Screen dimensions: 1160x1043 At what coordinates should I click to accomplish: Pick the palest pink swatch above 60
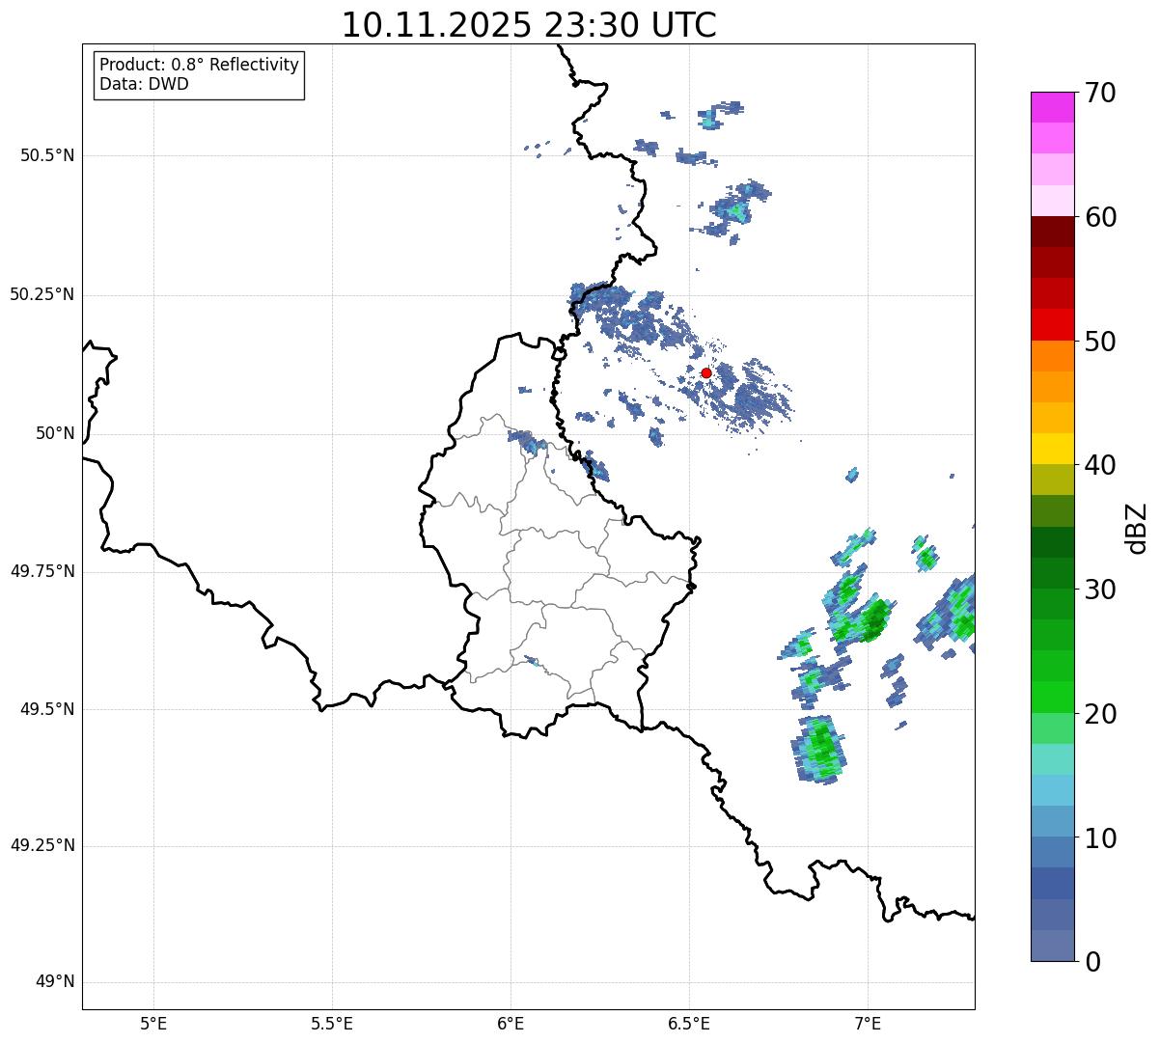point(1053,201)
